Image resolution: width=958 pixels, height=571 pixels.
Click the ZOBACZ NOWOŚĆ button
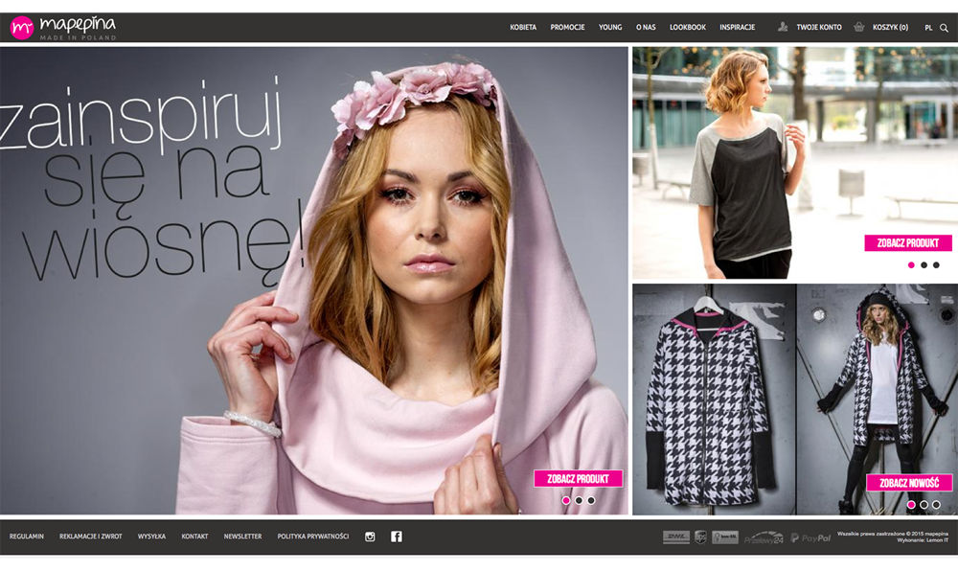point(909,483)
